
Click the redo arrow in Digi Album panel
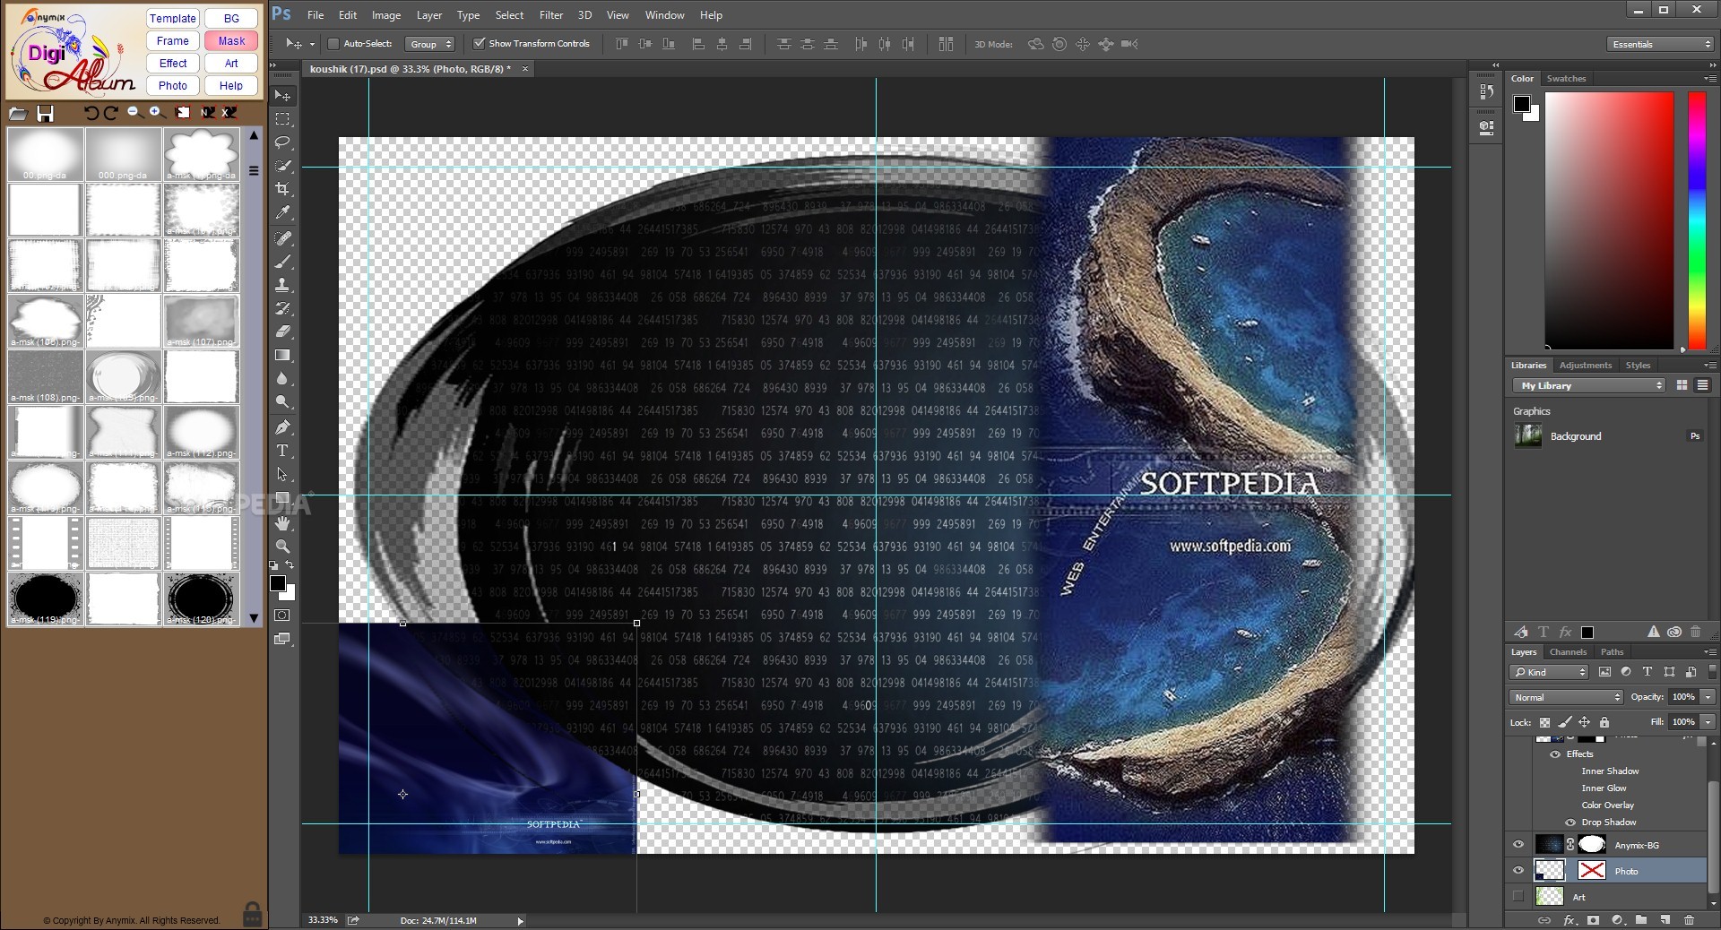tap(110, 113)
